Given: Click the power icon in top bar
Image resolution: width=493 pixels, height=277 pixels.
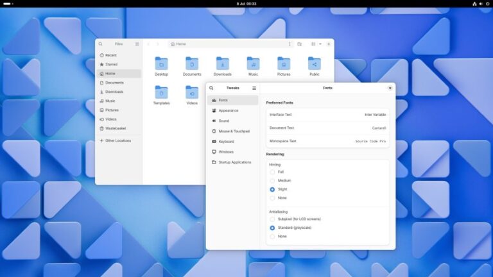Looking at the screenshot, I should (x=488, y=4).
